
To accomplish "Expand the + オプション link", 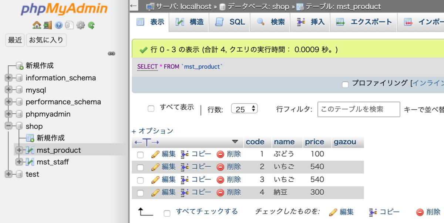I will [x=152, y=131].
